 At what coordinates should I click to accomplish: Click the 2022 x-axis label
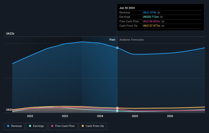(x=30, y=116)
